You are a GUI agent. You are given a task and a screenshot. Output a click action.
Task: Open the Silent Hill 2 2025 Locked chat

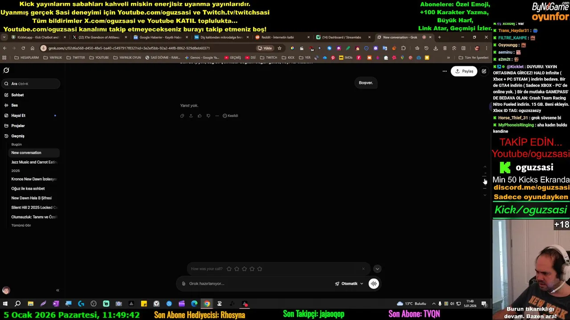(x=34, y=208)
